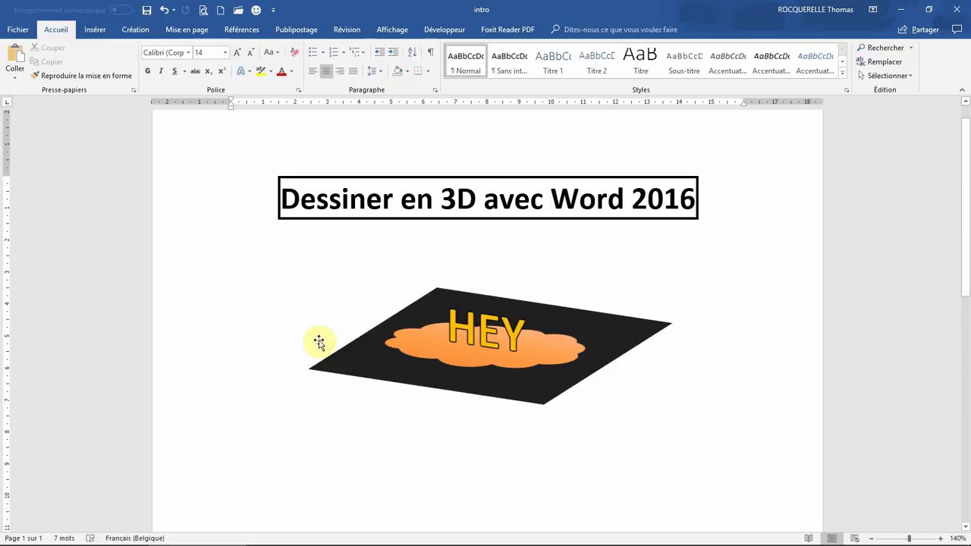Open the Police dialog launcher
Viewport: 971px width, 546px height.
click(298, 90)
